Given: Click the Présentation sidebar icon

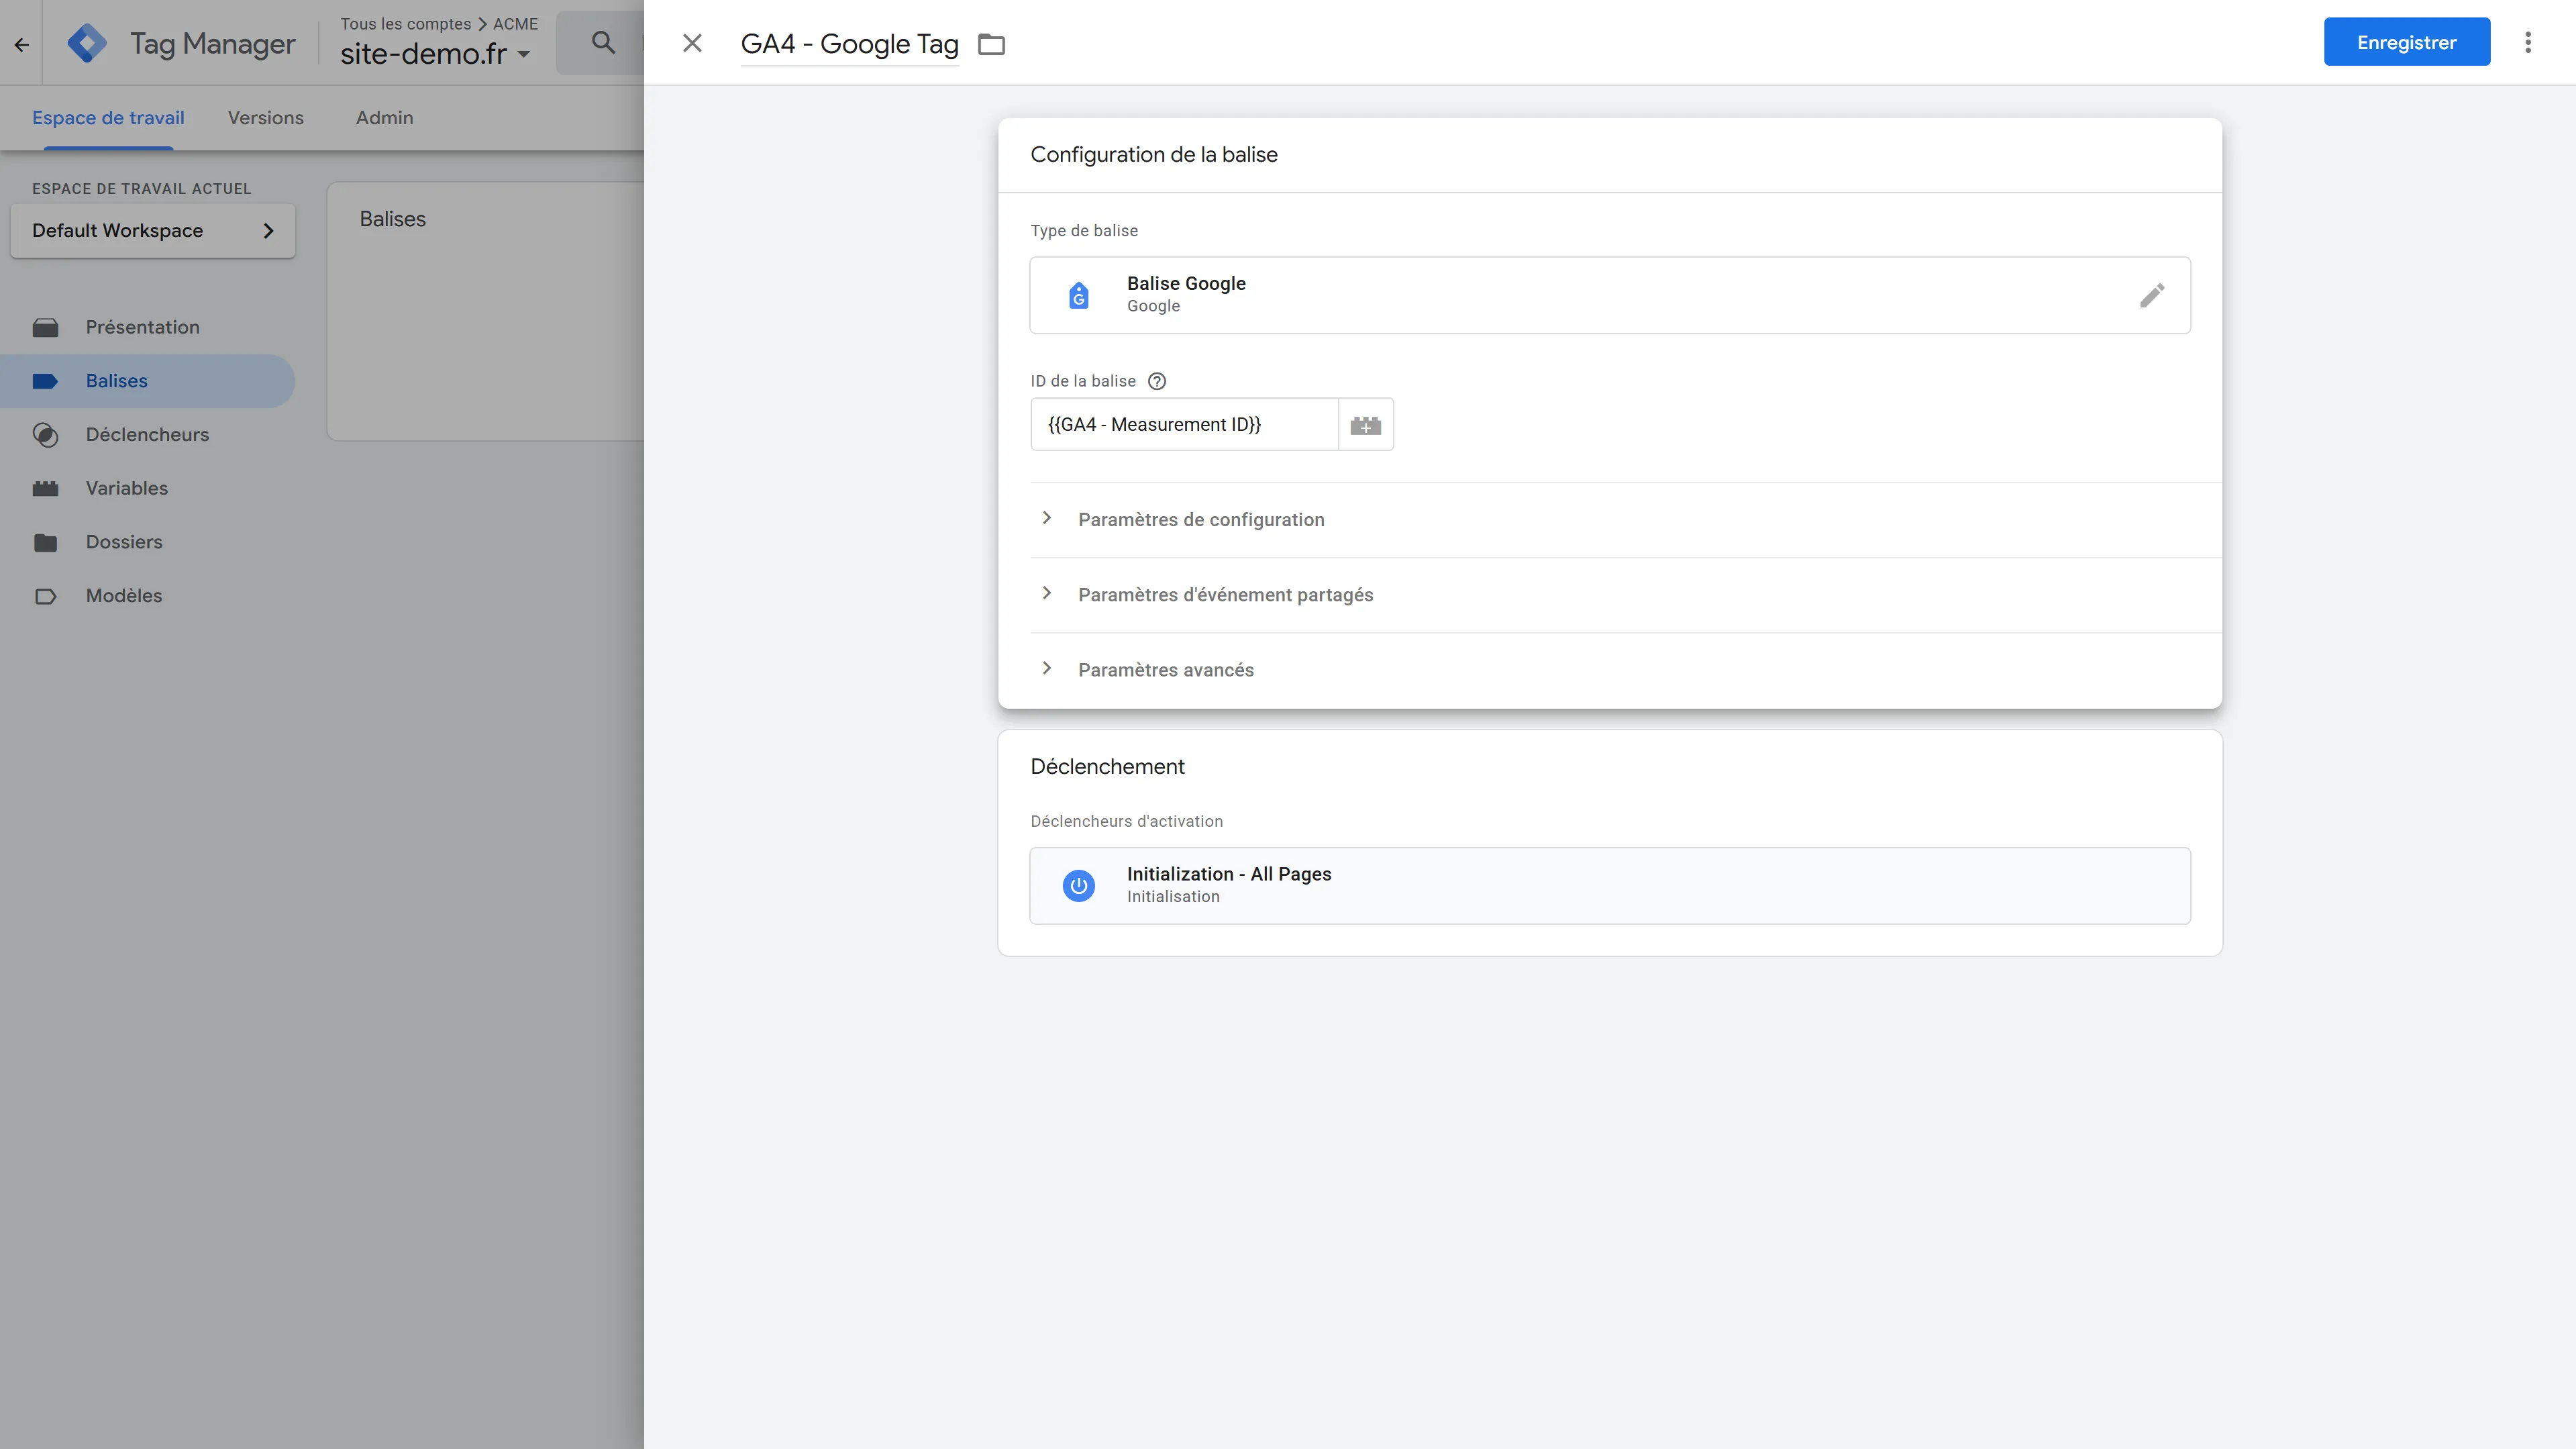Looking at the screenshot, I should tap(45, 327).
